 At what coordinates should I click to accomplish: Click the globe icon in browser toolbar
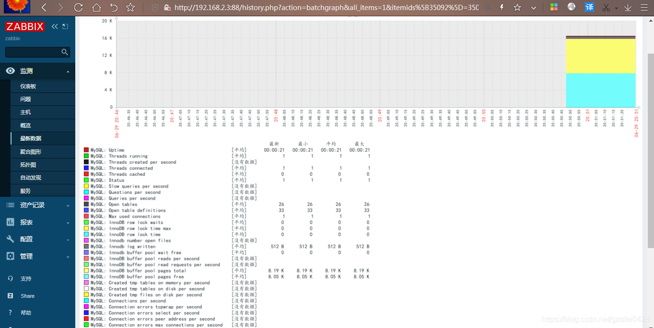tap(571, 7)
